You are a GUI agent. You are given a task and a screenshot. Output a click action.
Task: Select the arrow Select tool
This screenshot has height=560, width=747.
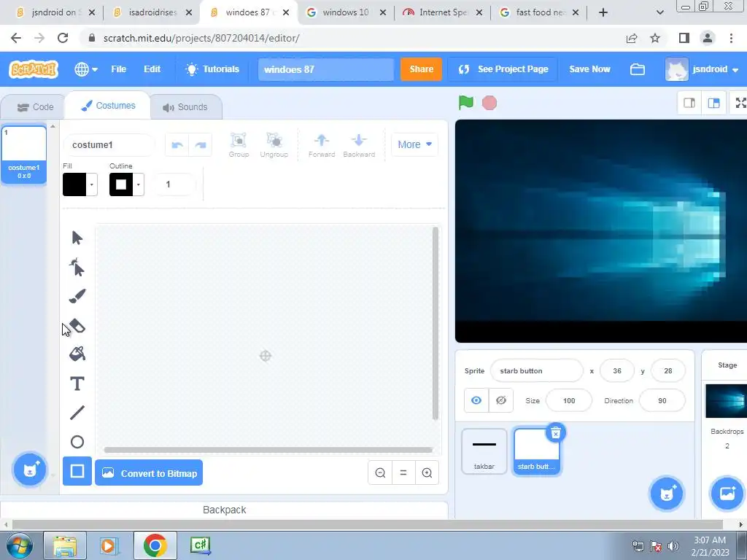coord(77,238)
